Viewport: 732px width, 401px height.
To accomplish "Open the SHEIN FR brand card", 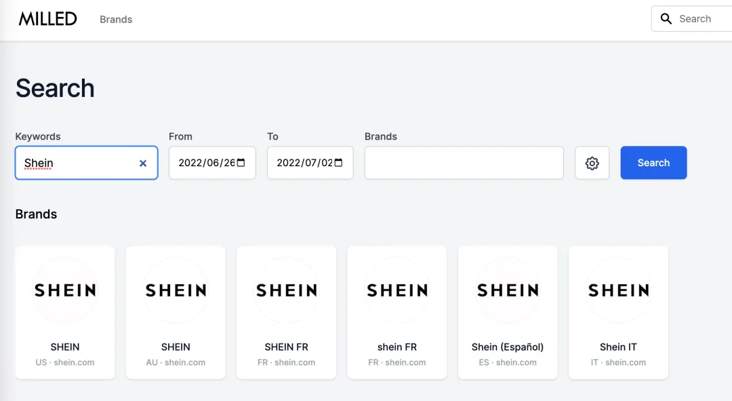I will pos(286,312).
